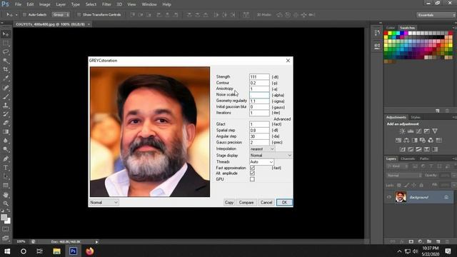Viewport: 457px width, 257px height.
Task: Toggle the Fast approximation checkbox
Action: pos(252,168)
